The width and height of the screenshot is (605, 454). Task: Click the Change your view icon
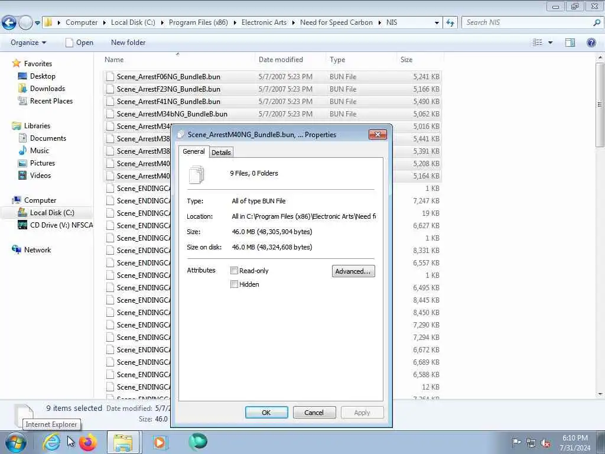538,43
